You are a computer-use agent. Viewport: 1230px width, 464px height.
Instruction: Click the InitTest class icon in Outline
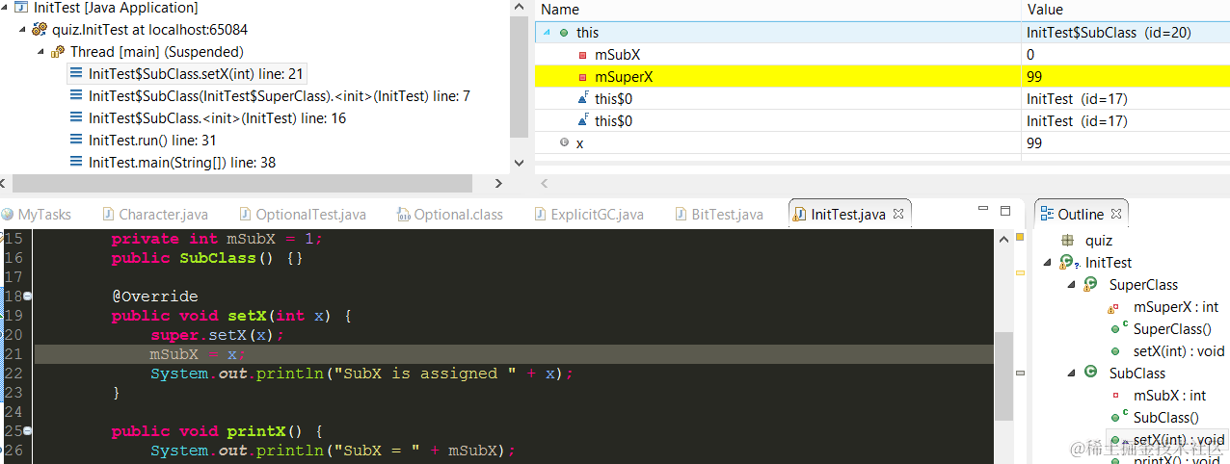[x=1067, y=263]
